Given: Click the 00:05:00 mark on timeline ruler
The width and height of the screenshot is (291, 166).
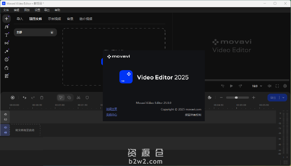Looking at the screenshot, I should pyautogui.click(x=241, y=105).
